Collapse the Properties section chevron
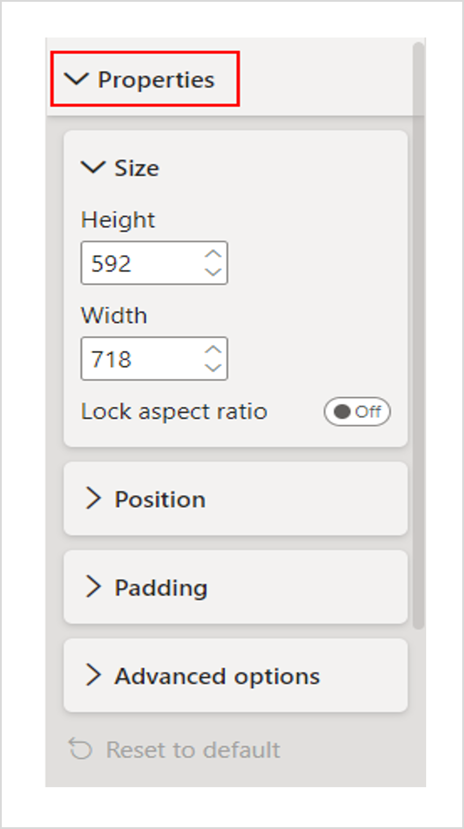Viewport: 464px width, 829px height. (76, 79)
